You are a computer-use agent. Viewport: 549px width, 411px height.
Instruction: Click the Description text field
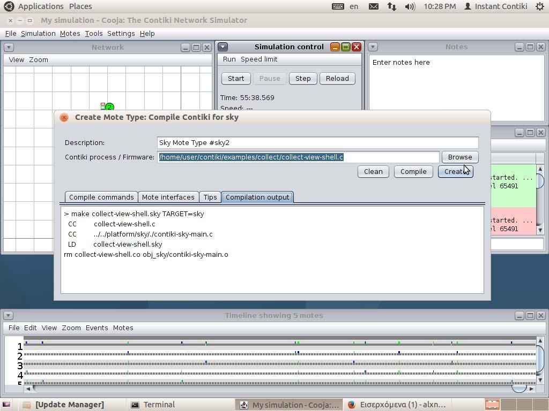point(317,142)
